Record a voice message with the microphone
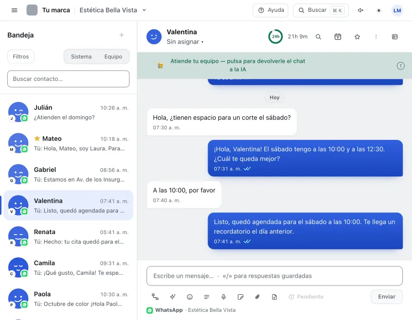 pos(224,297)
